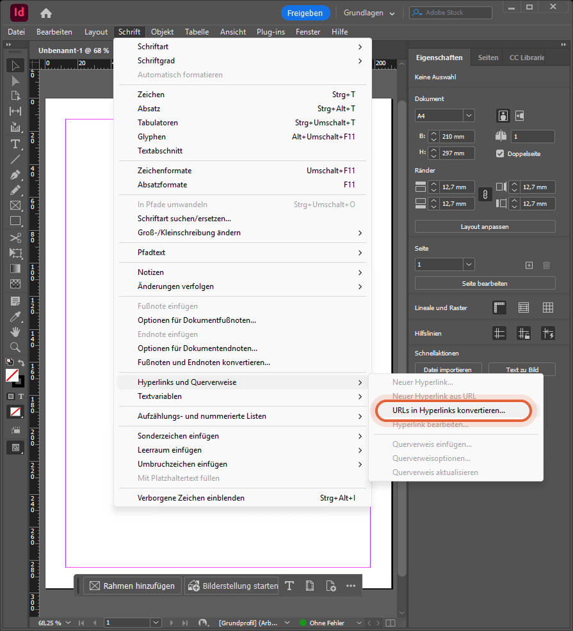
Task: Toggle formatting affects text T button
Action: [21, 396]
